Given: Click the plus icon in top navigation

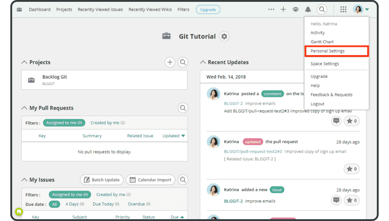Looking at the screenshot, I should (x=283, y=9).
